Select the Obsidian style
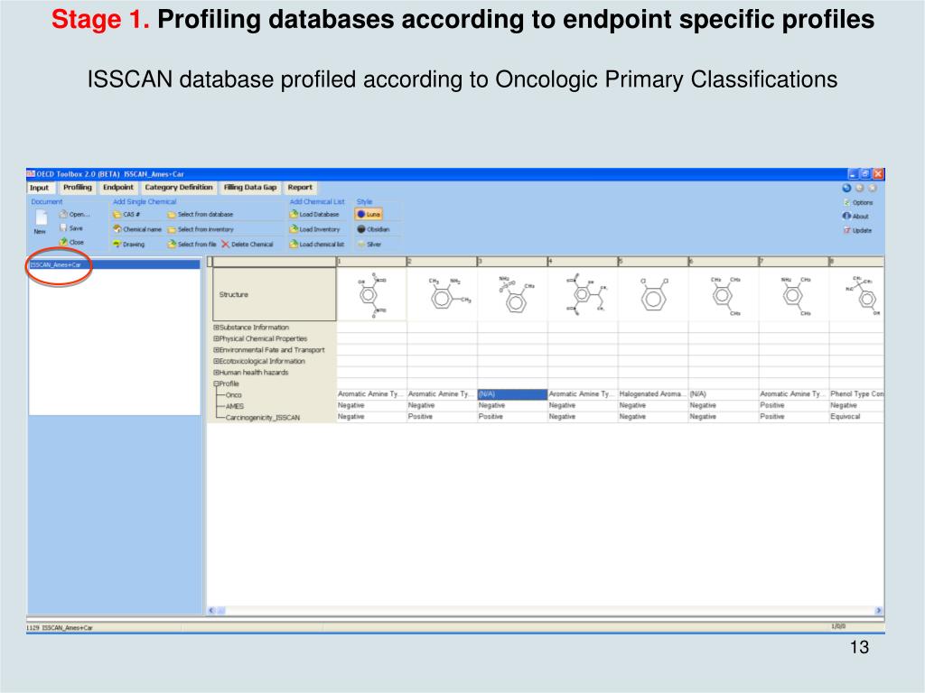Screen dimensions: 925x693 (373, 229)
